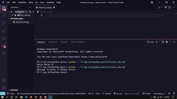Change UTF-8 file encoding
The height and width of the screenshot is (99, 177).
click(90, 94)
